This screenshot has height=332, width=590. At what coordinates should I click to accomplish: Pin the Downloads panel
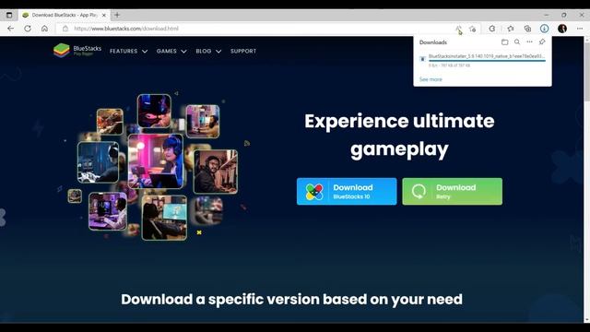(542, 42)
